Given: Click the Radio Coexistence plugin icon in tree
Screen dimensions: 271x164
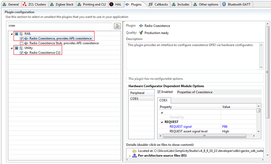Looking at the screenshot, I should (27, 38).
